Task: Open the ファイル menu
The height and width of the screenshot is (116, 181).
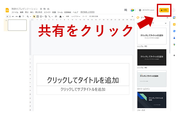Action: (15, 12)
